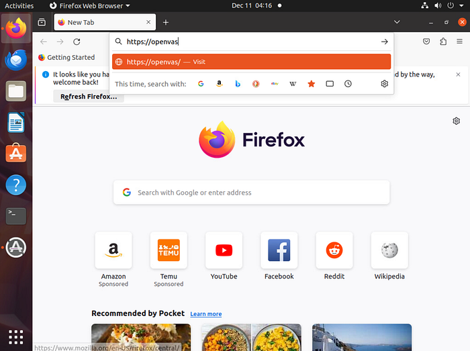The width and height of the screenshot is (470, 351).
Task: Dismiss the welcome back notification
Action: [458, 74]
